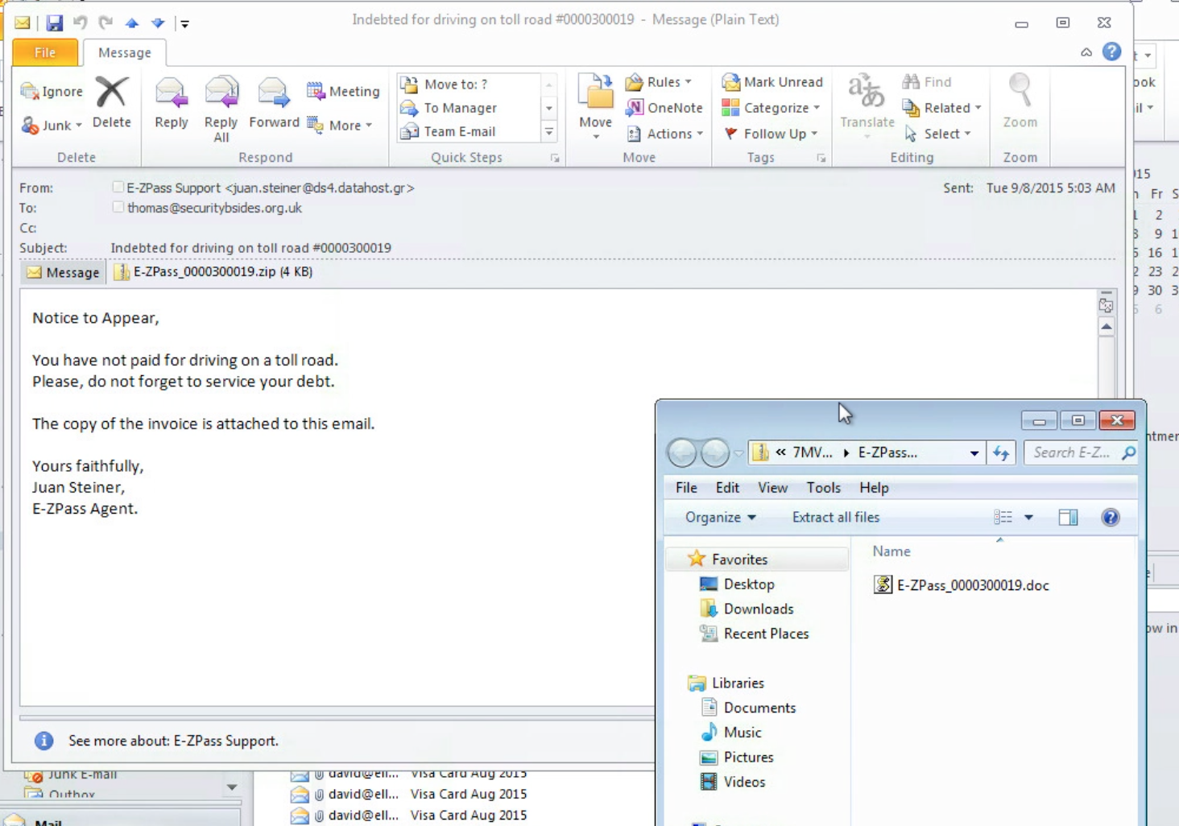Delete the open message

pyautogui.click(x=111, y=102)
